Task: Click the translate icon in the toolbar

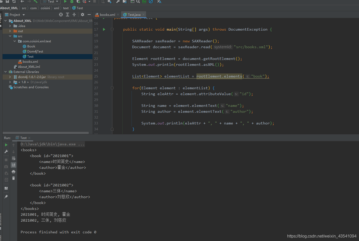Action: [x=159, y=2]
